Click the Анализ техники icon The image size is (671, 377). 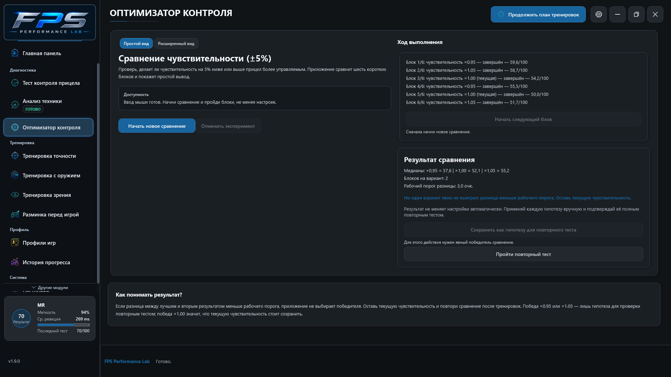[x=15, y=105]
